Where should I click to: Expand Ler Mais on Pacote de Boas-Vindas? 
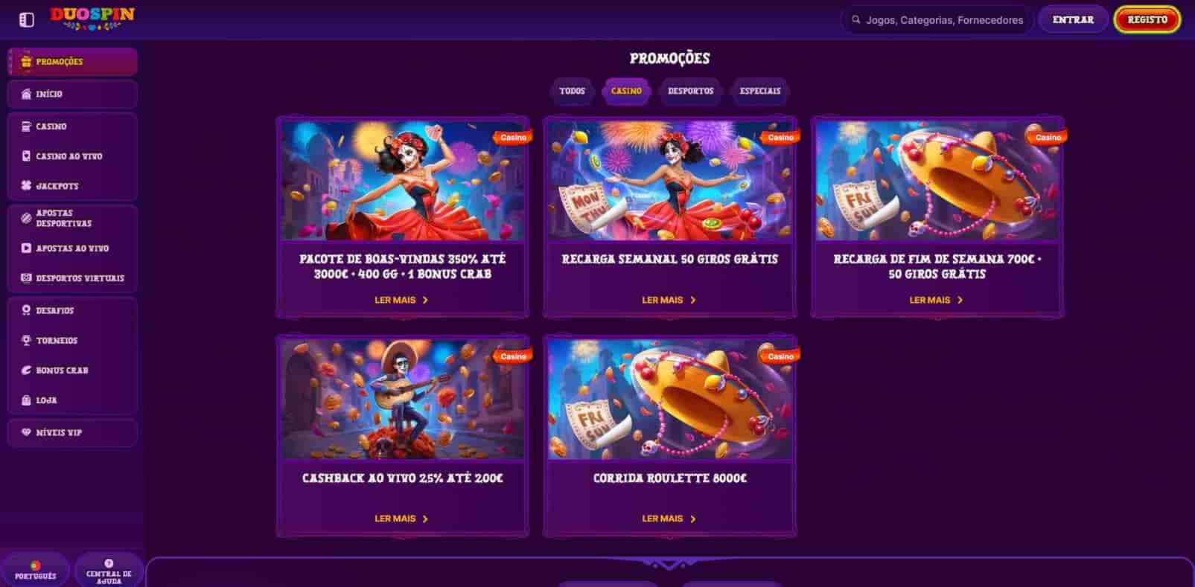(402, 300)
